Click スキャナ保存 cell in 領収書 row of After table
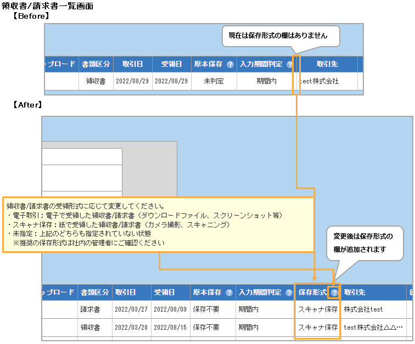Image resolution: width=415 pixels, height=344 pixels. [317, 328]
